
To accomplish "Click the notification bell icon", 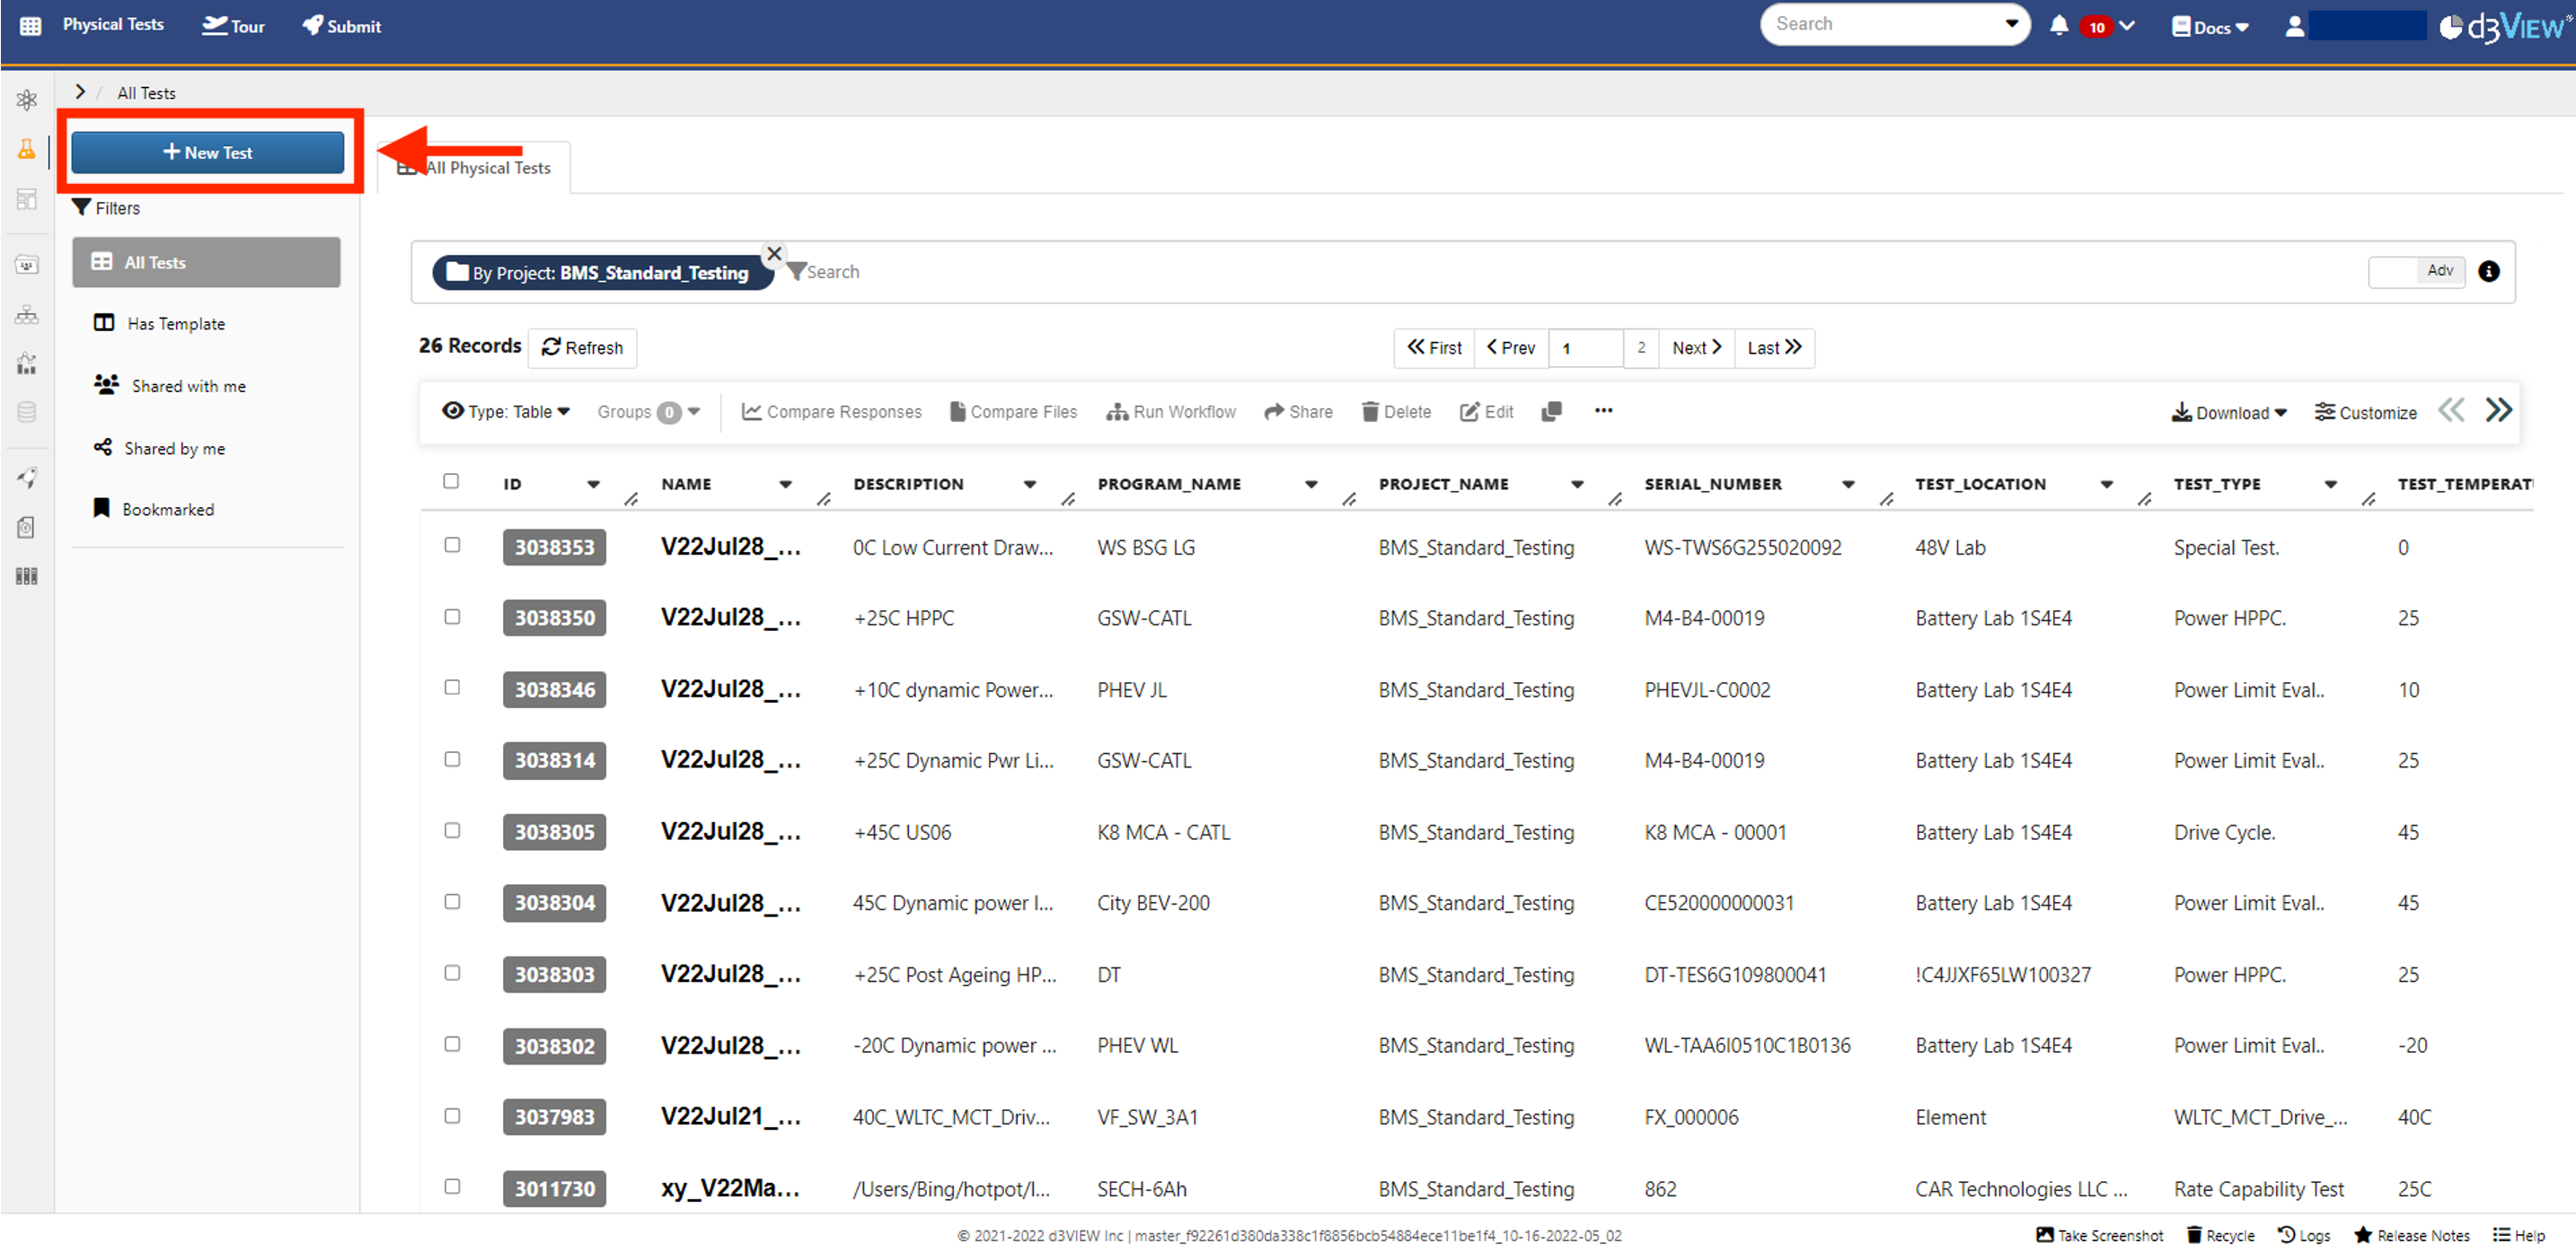I will (x=2058, y=26).
